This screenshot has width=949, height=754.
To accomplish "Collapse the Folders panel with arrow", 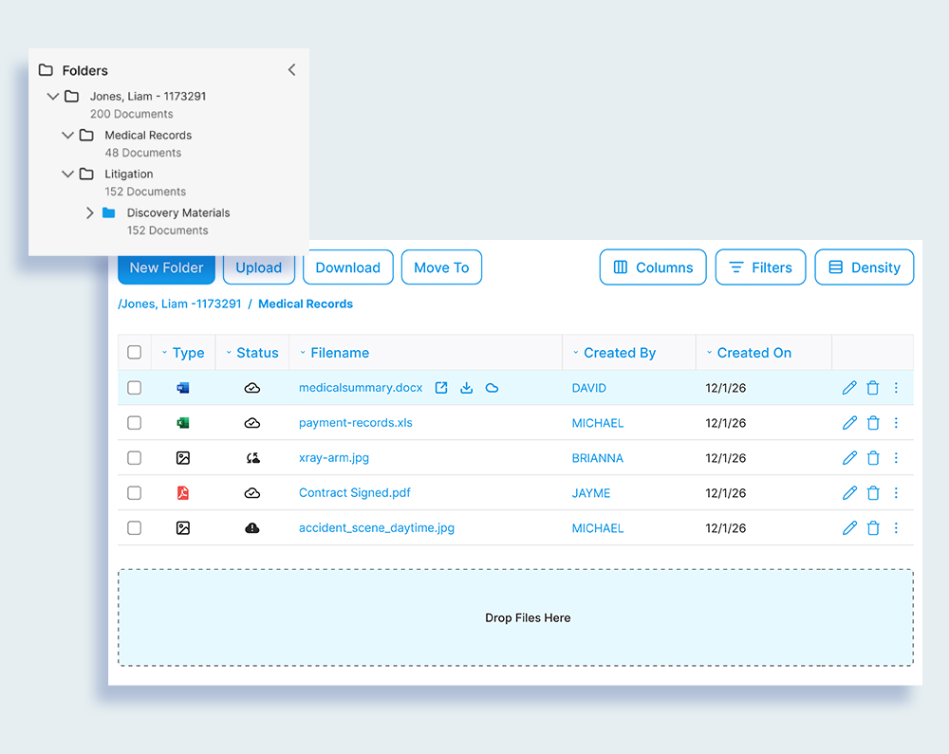I will click(291, 70).
